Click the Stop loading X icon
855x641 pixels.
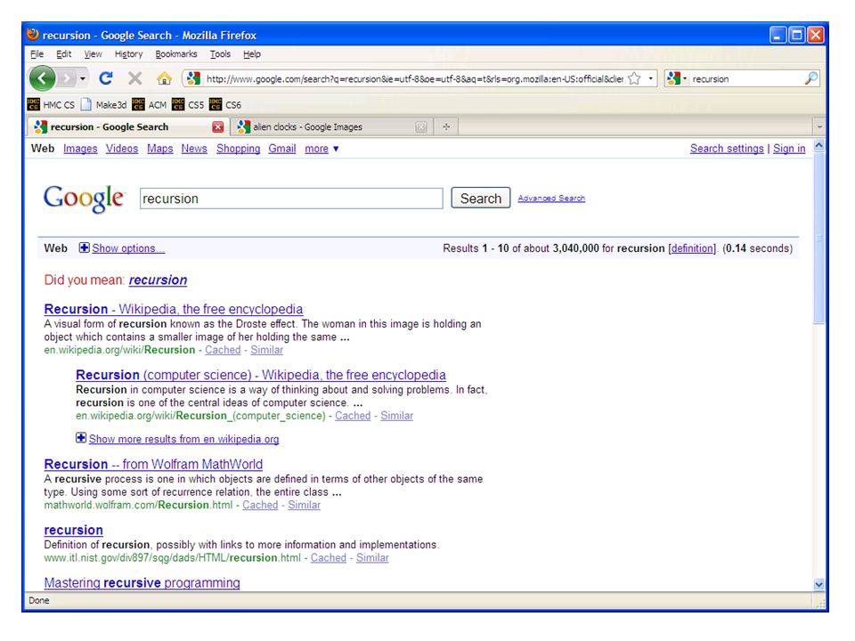pyautogui.click(x=134, y=78)
